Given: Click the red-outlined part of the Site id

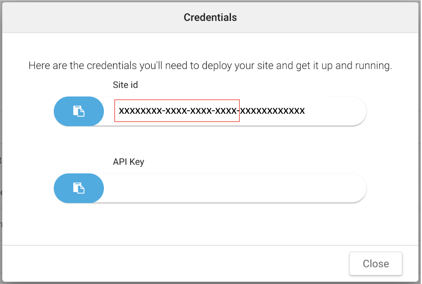Looking at the screenshot, I should coord(177,111).
